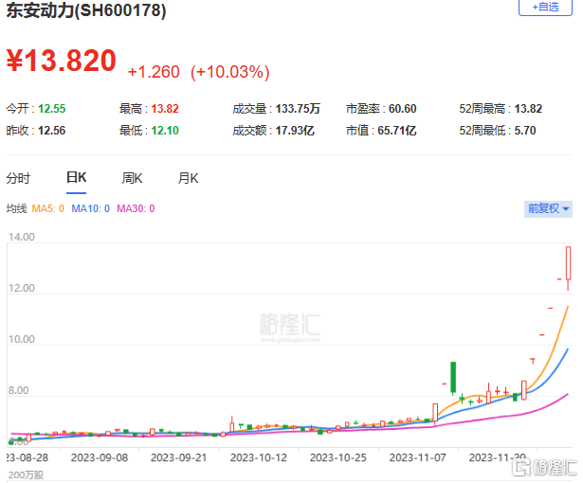Click the market cap value 65.71亿

coord(396,131)
